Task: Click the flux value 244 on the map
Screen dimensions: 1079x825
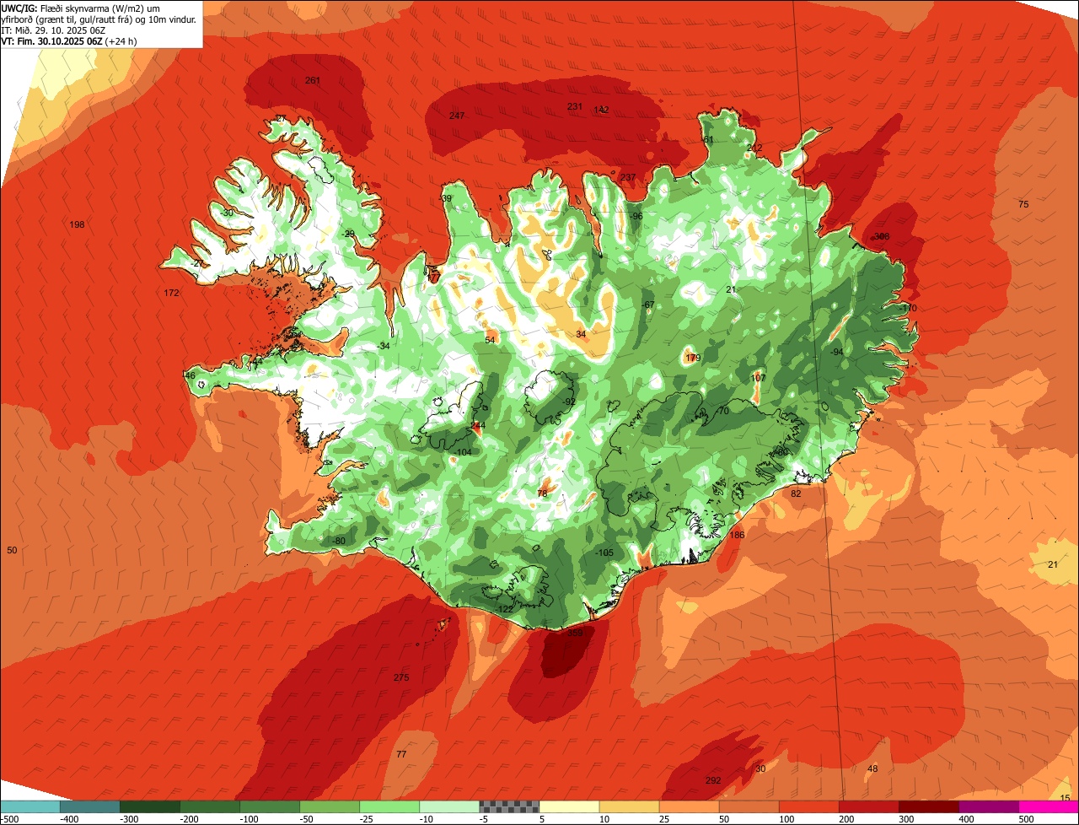Action: 478,425
